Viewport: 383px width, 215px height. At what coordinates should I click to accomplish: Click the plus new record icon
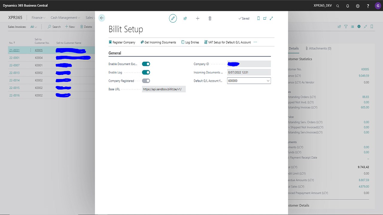[197, 18]
